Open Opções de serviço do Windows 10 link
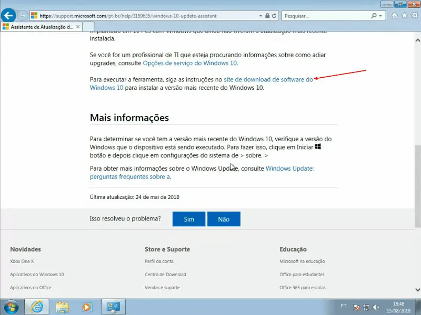Viewport: 421px width, 315px height. pos(189,63)
